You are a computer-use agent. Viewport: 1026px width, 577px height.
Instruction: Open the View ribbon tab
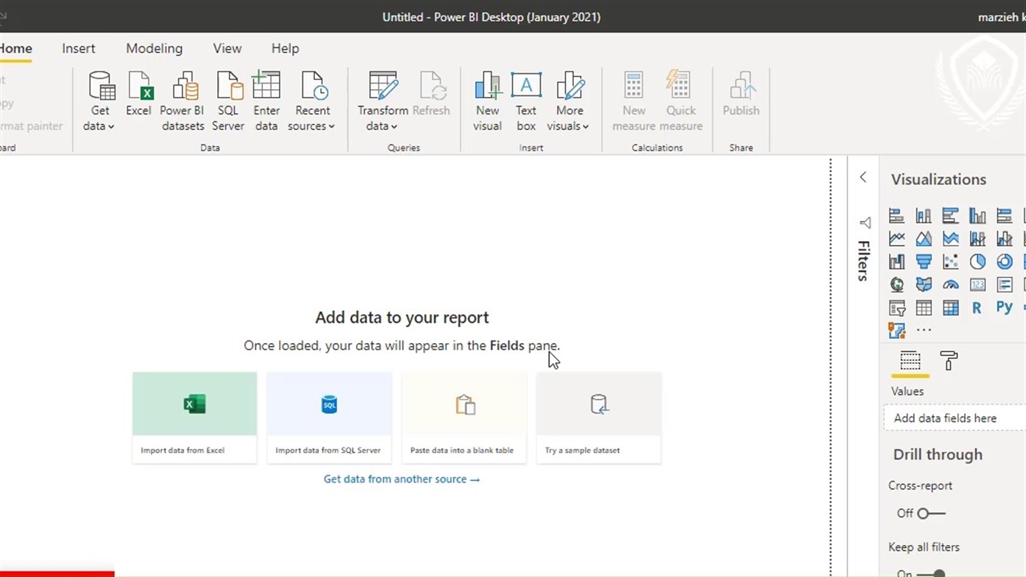(227, 48)
